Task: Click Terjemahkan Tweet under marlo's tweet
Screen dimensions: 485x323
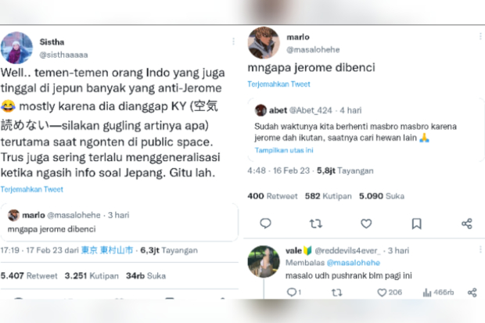Action: [x=278, y=84]
